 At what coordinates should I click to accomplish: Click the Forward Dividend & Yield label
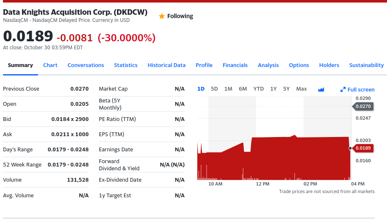(x=119, y=165)
